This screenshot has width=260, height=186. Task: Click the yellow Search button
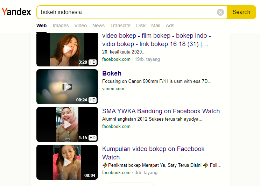pos(241,12)
